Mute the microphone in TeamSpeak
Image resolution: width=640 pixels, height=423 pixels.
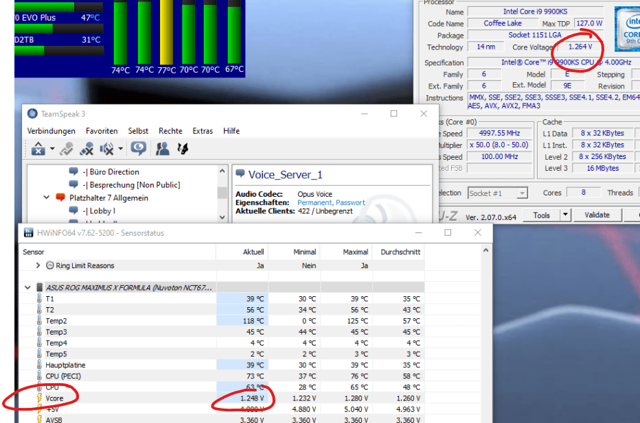[87, 149]
